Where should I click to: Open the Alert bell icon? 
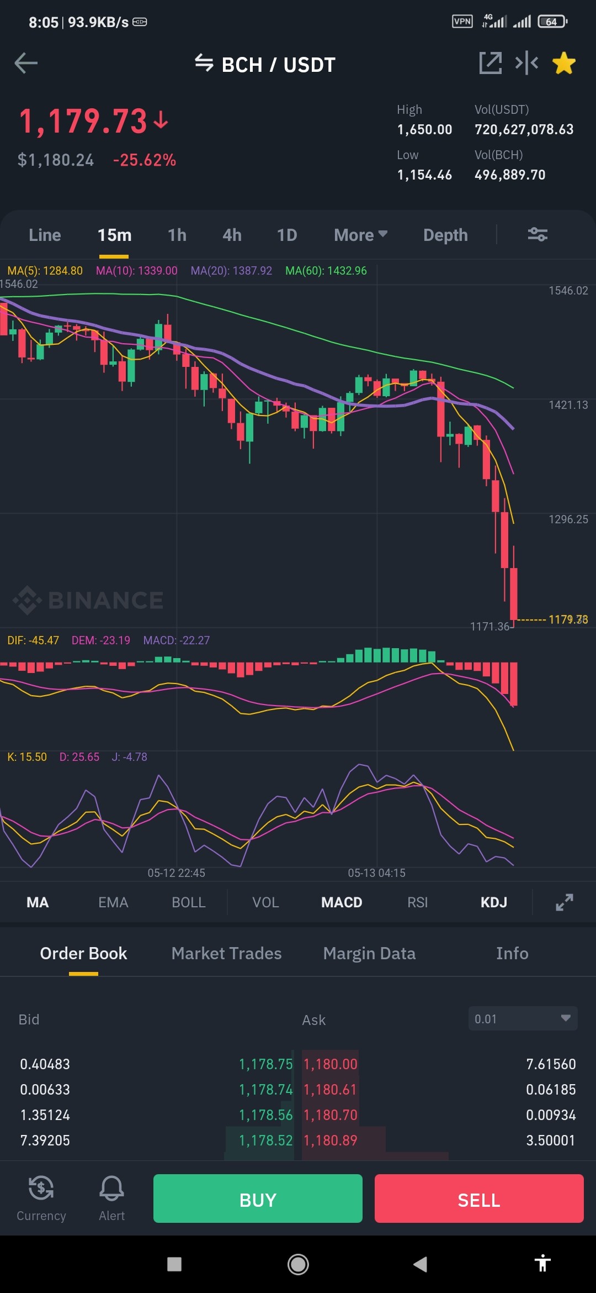tap(111, 1198)
